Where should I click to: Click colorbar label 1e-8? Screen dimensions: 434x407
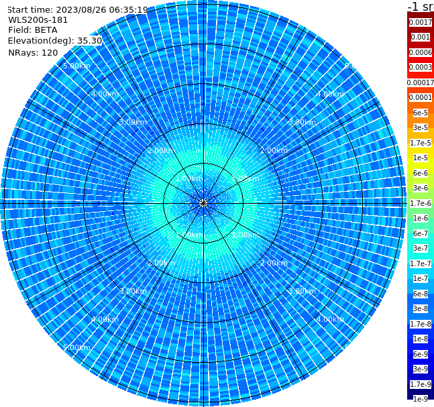[421, 339]
